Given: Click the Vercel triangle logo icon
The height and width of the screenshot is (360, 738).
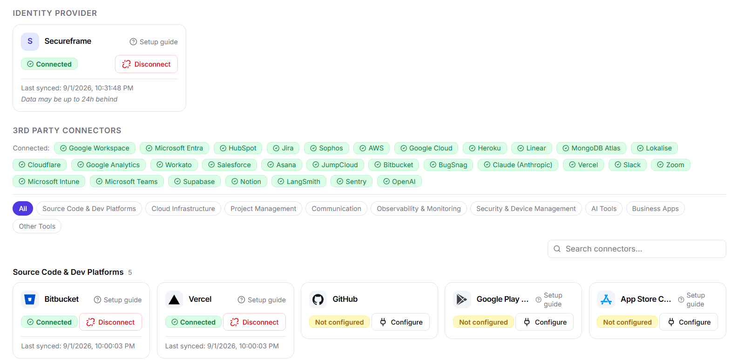Looking at the screenshot, I should coord(174,299).
